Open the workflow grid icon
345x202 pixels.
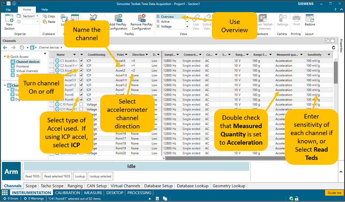tap(5, 192)
